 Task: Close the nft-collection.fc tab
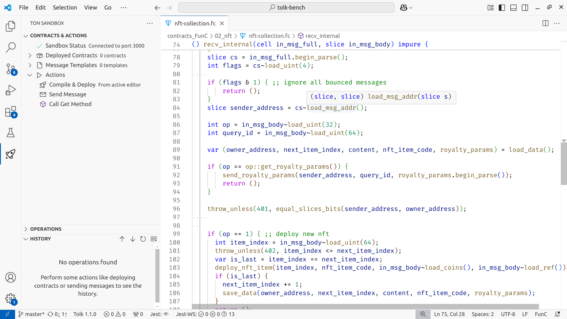222,23
